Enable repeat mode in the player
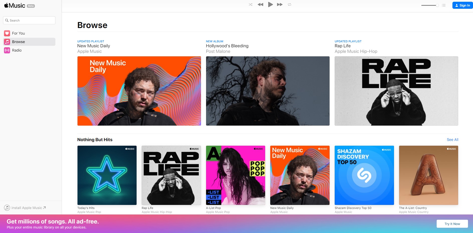This screenshot has height=233, width=473. [290, 4]
